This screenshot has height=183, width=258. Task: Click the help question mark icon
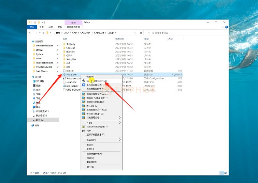[226, 27]
